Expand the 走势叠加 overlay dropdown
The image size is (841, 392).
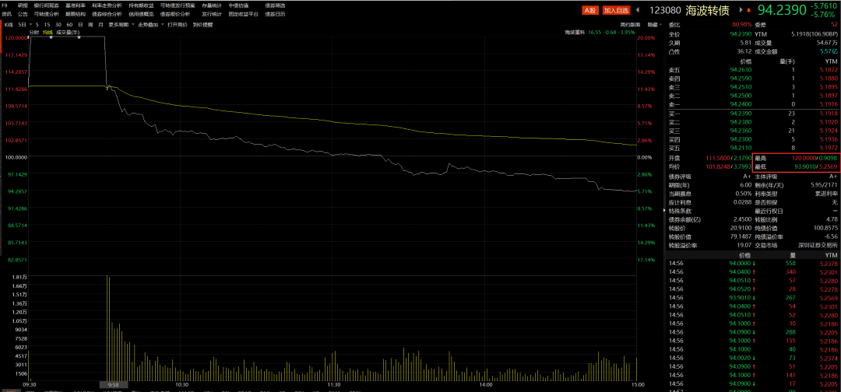(150, 24)
